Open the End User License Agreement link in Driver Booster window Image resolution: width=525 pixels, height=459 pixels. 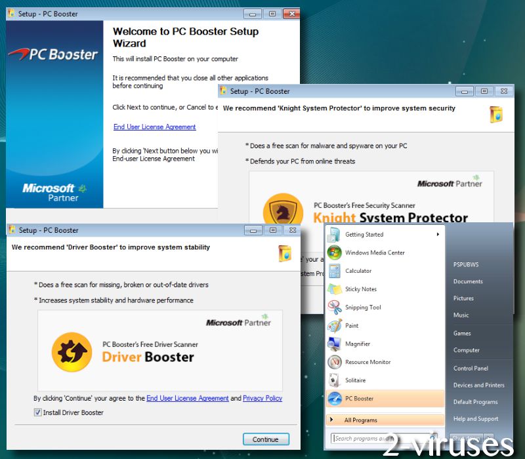tap(188, 398)
